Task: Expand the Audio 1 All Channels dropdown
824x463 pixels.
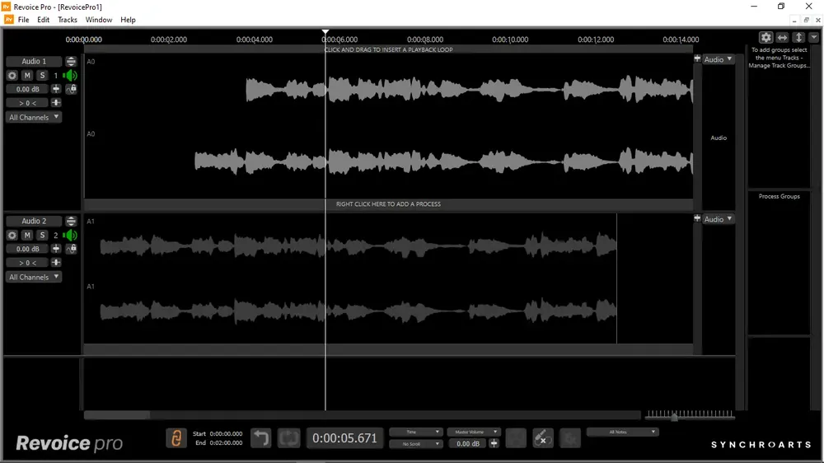Action: coord(34,117)
